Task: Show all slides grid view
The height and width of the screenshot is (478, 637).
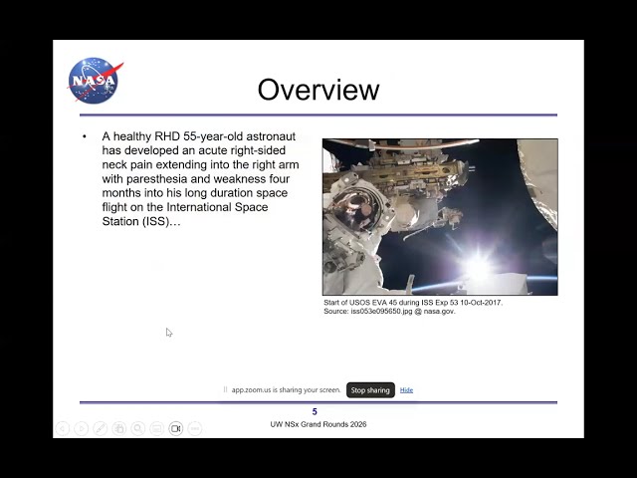Action: [119, 428]
